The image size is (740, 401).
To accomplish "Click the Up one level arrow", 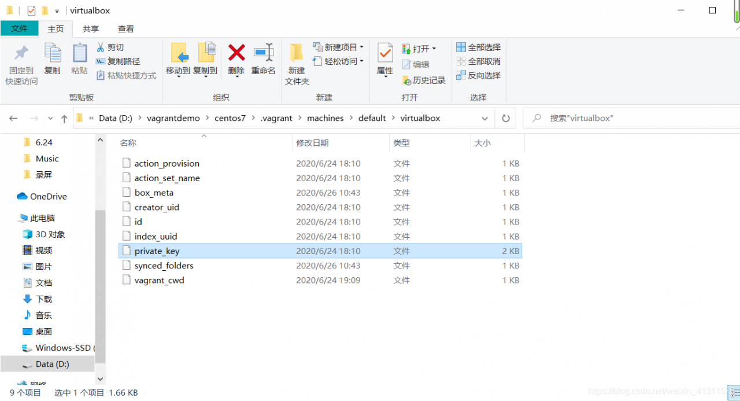I will click(64, 118).
